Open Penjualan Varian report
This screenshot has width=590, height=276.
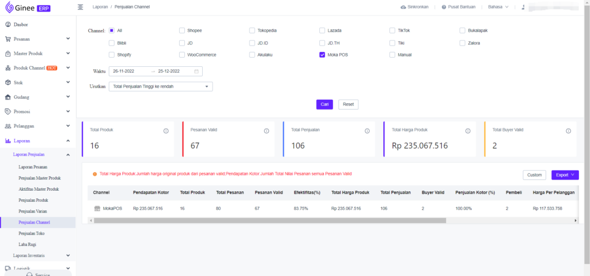coord(33,211)
